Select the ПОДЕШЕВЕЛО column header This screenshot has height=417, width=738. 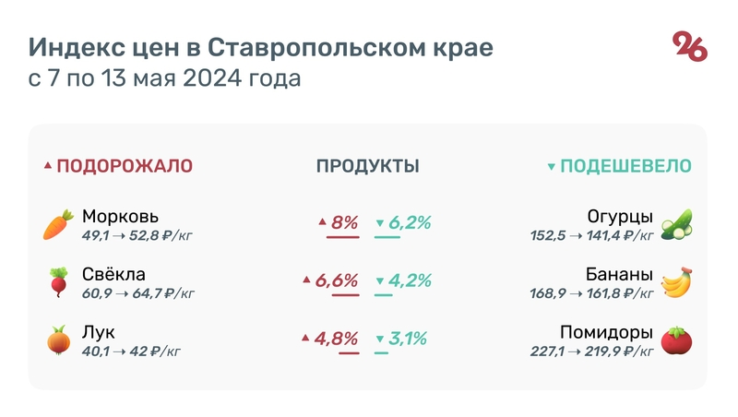tap(626, 166)
